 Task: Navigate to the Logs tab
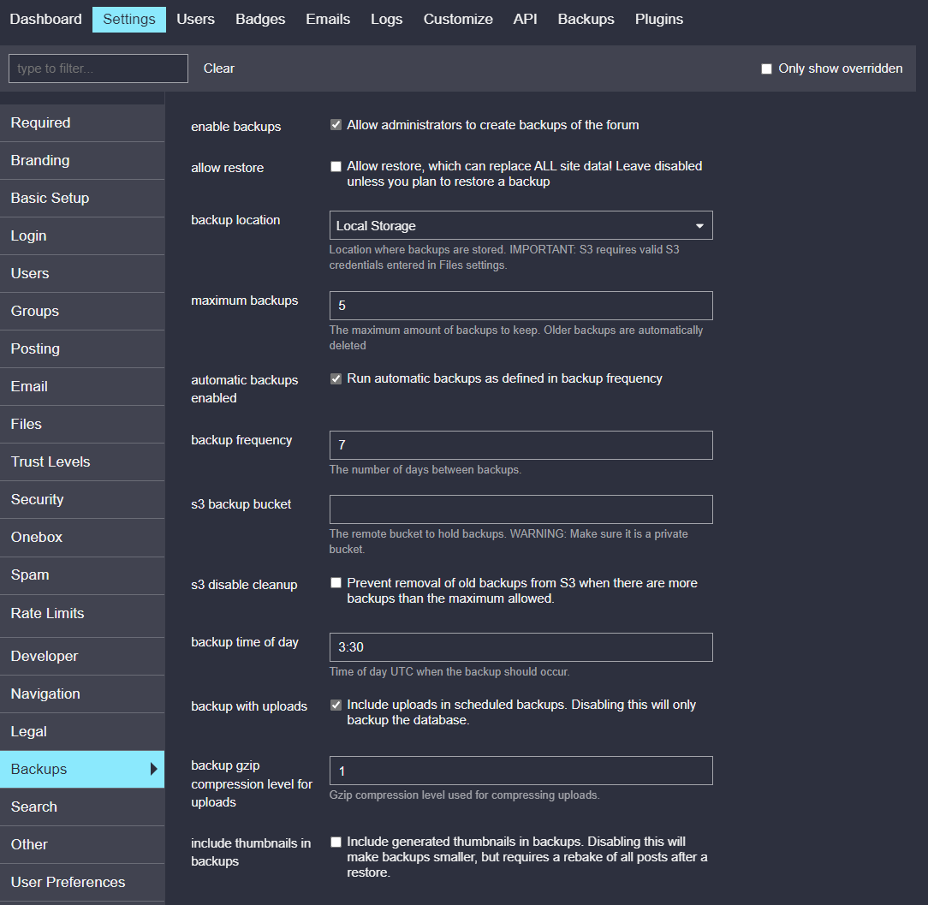click(386, 18)
